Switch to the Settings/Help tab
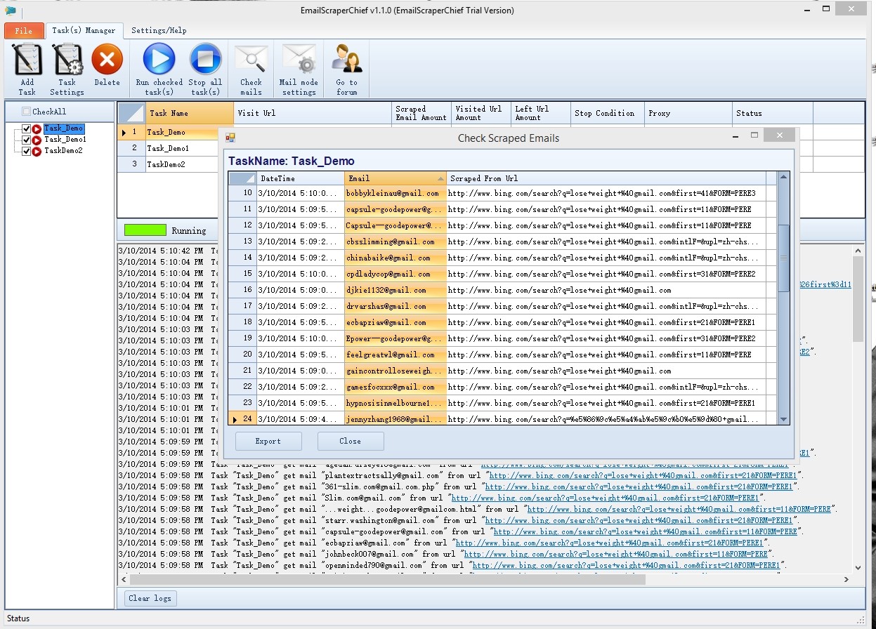Viewport: 876px width, 629px height. pos(159,31)
